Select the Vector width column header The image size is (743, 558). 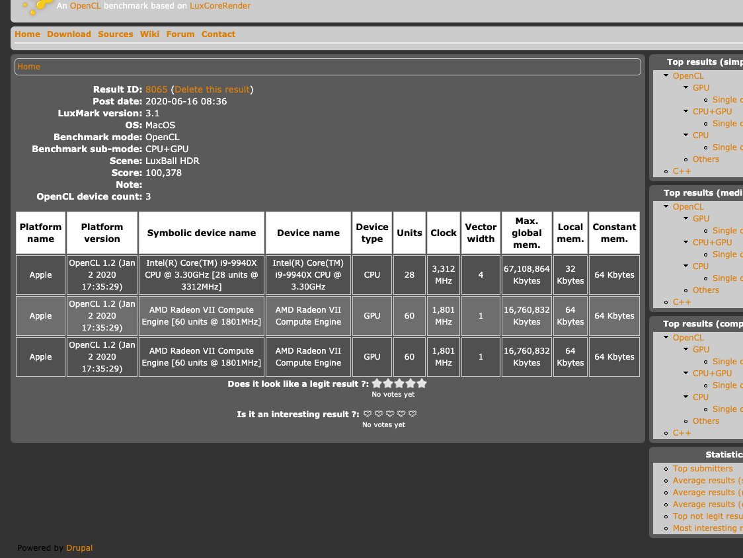pyautogui.click(x=481, y=233)
